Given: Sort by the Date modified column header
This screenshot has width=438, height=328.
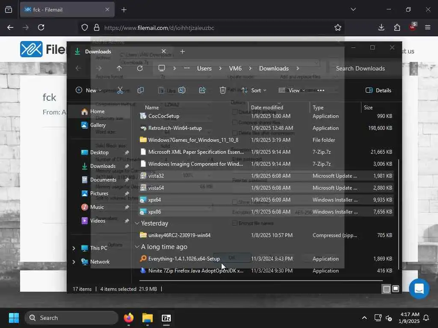Looking at the screenshot, I should tap(279, 107).
